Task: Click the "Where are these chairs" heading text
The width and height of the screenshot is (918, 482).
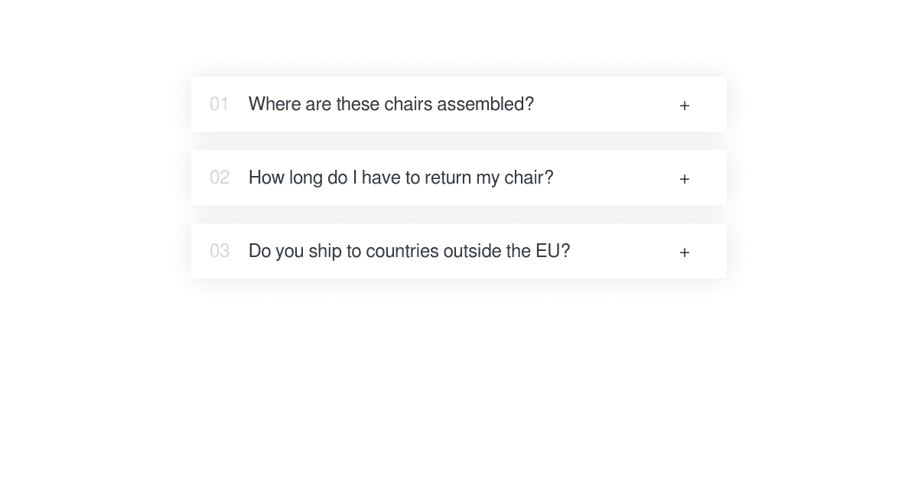Action: [x=340, y=104]
